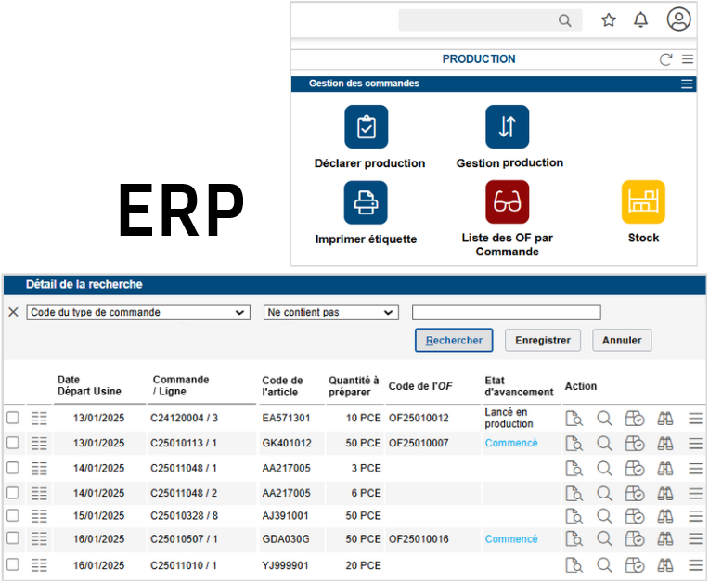Open Liste des OF par Commande
709x582 pixels.
(x=507, y=202)
